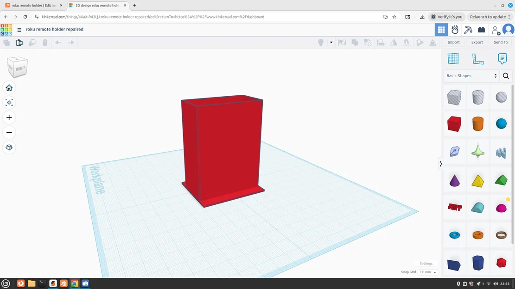Click the Zoom out minus button

click(x=9, y=132)
